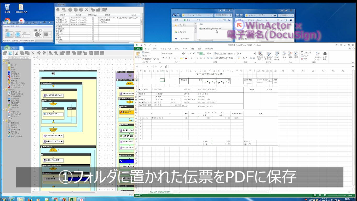Image resolution: width=357 pixels, height=201 pixels.
Task: Open the run button dropdown arrow
Action: (x=12, y=34)
